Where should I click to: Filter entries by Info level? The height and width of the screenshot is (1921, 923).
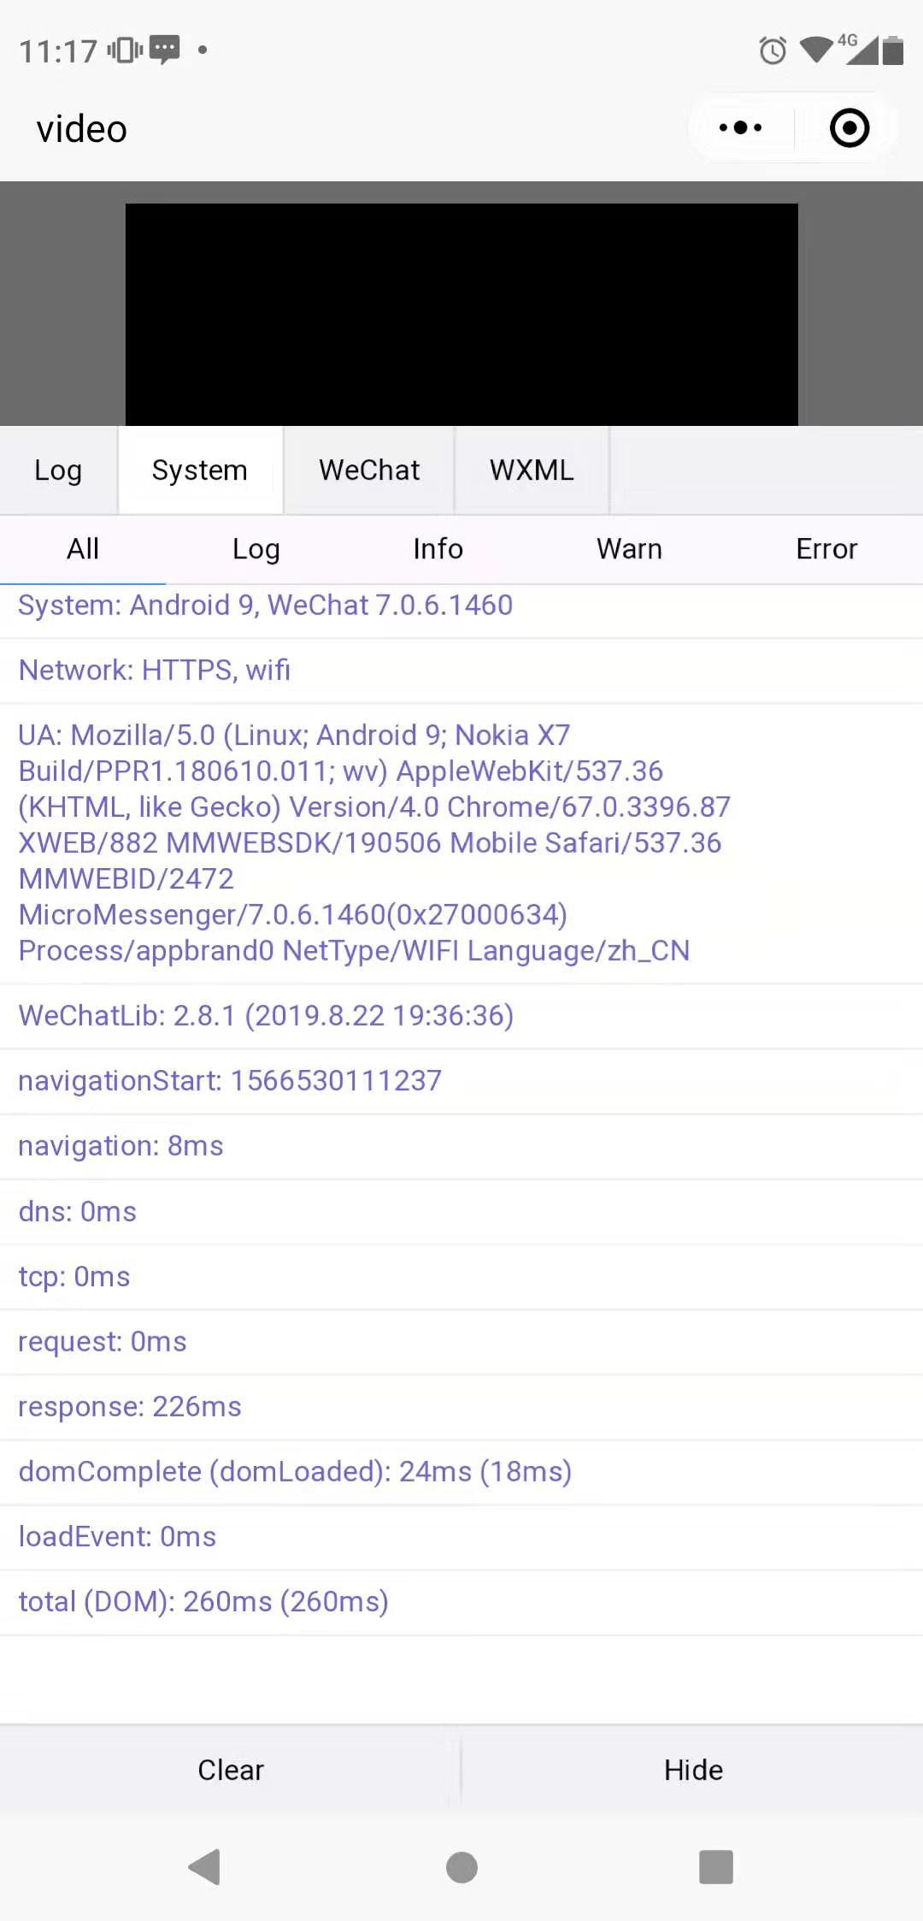coord(438,549)
